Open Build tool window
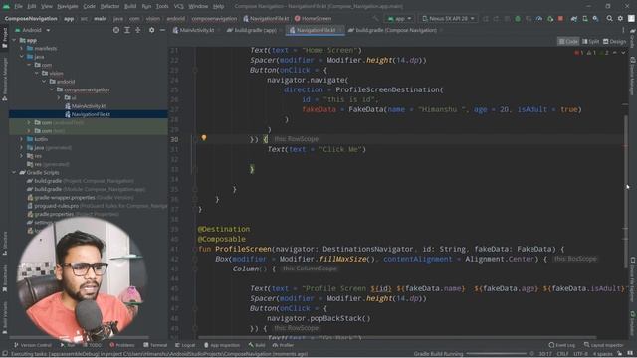This screenshot has height=358, width=637. (x=257, y=345)
